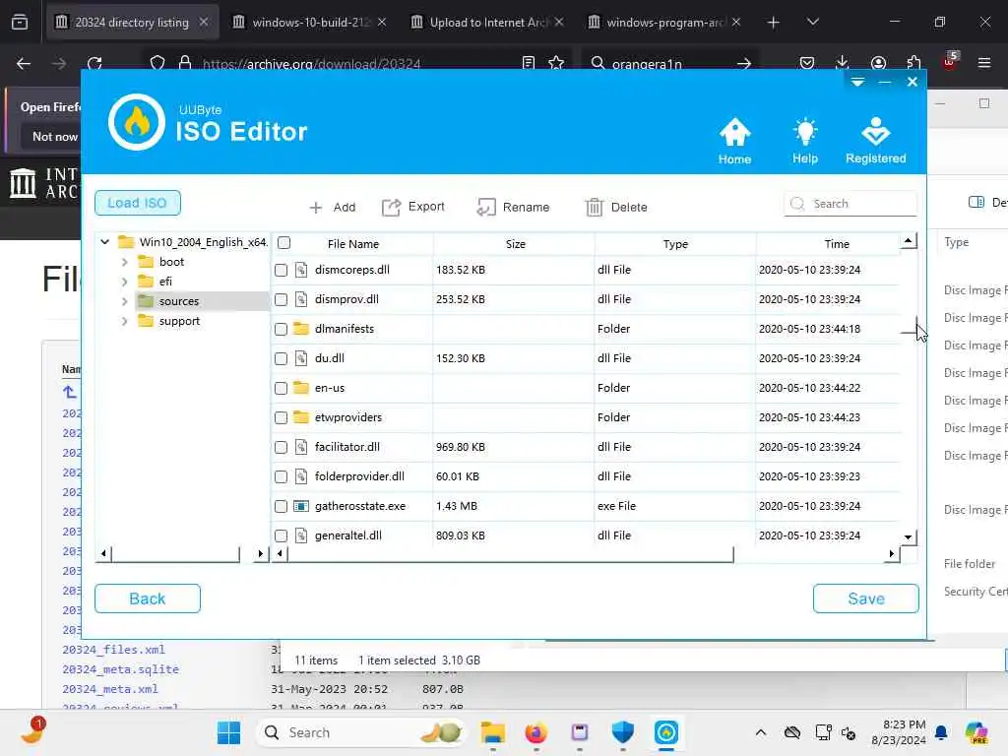Open the 20324_meta.sqlite link
The image size is (1008, 756).
pyautogui.click(x=121, y=669)
